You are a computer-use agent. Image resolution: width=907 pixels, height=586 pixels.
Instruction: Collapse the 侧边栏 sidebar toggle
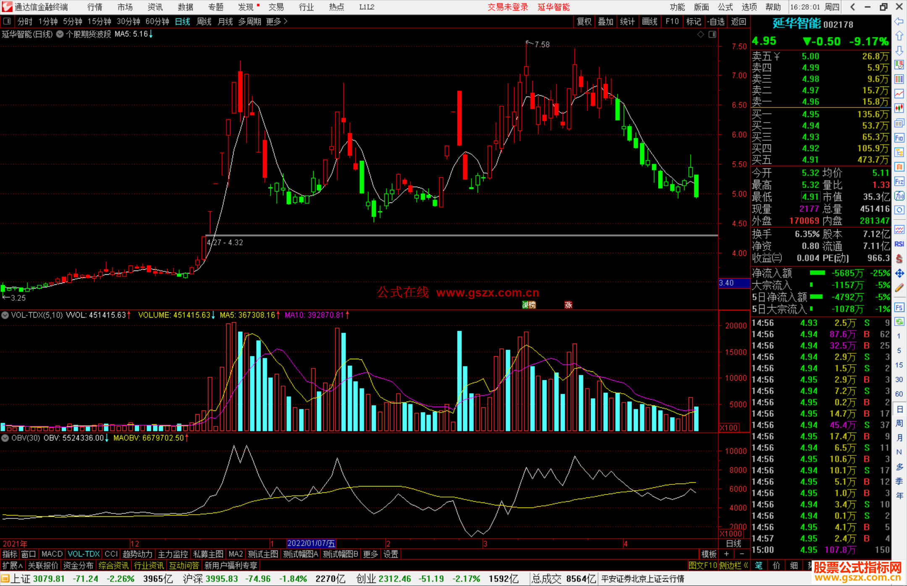coord(734,565)
